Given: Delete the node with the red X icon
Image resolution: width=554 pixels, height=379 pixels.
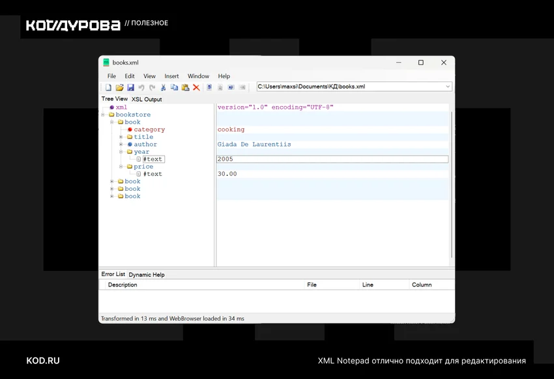Looking at the screenshot, I should [196, 87].
